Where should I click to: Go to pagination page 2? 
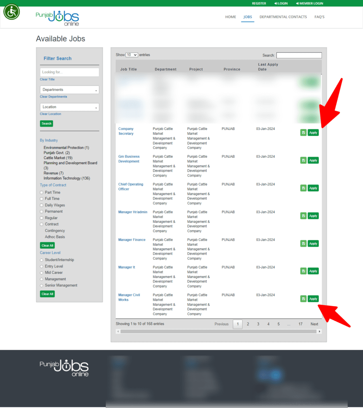[x=248, y=324]
